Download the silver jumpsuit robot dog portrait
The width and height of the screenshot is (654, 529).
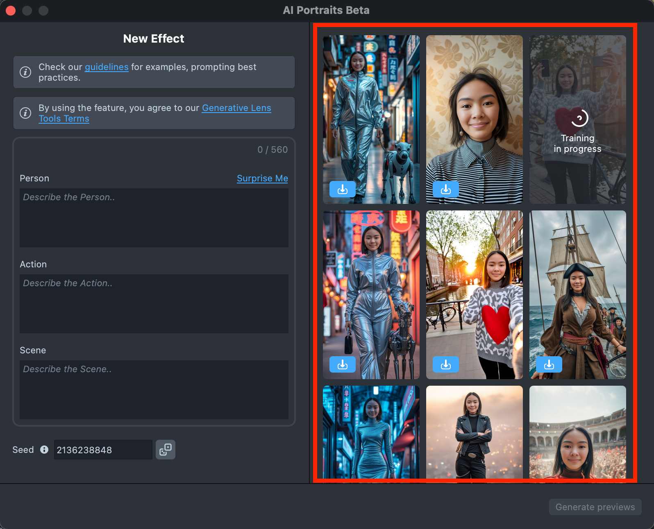342,189
